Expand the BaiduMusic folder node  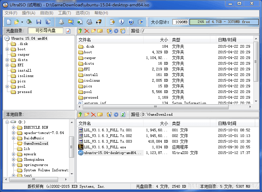13,138
